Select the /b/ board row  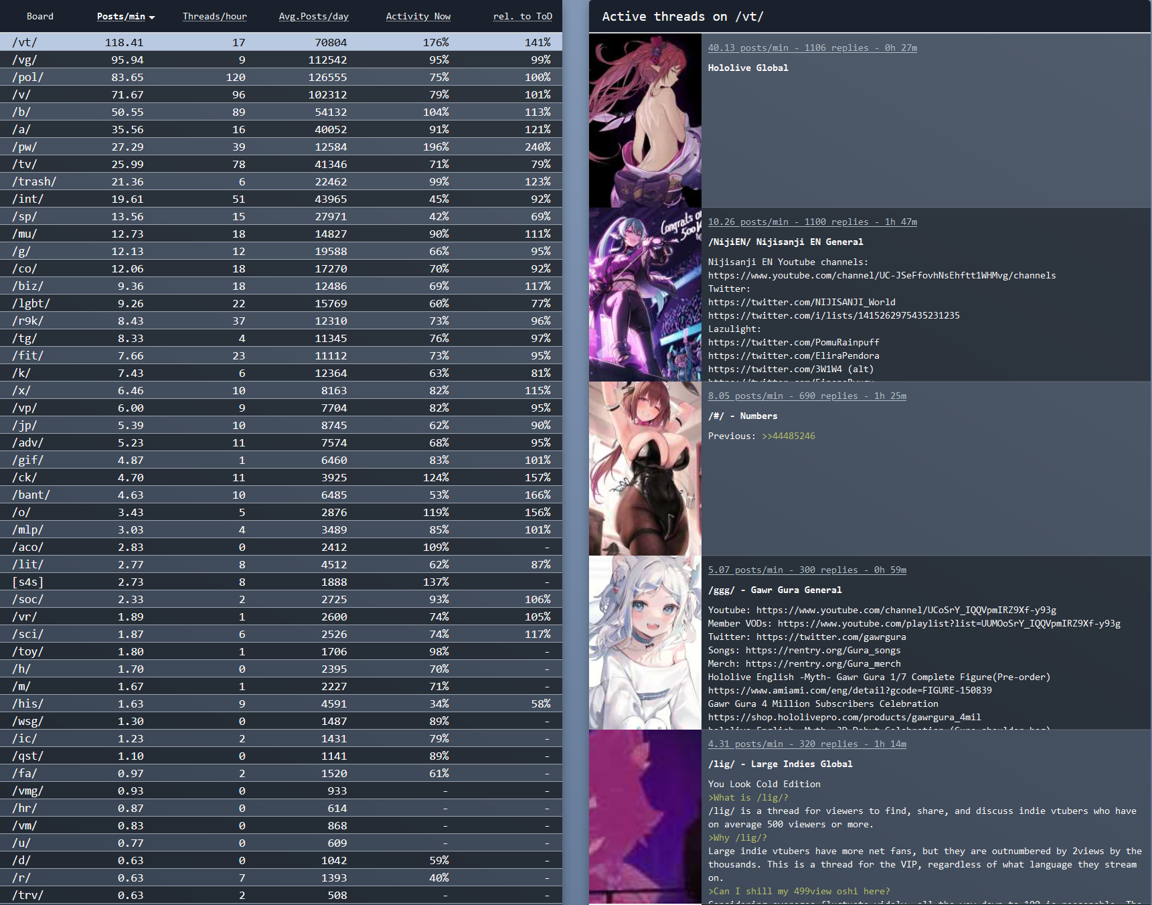click(281, 112)
